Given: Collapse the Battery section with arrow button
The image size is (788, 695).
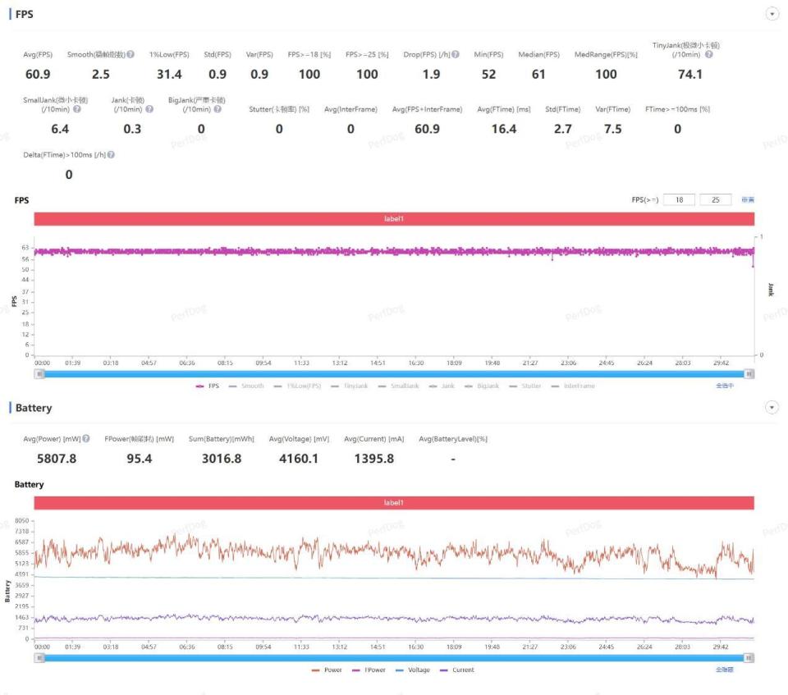Looking at the screenshot, I should 772,408.
